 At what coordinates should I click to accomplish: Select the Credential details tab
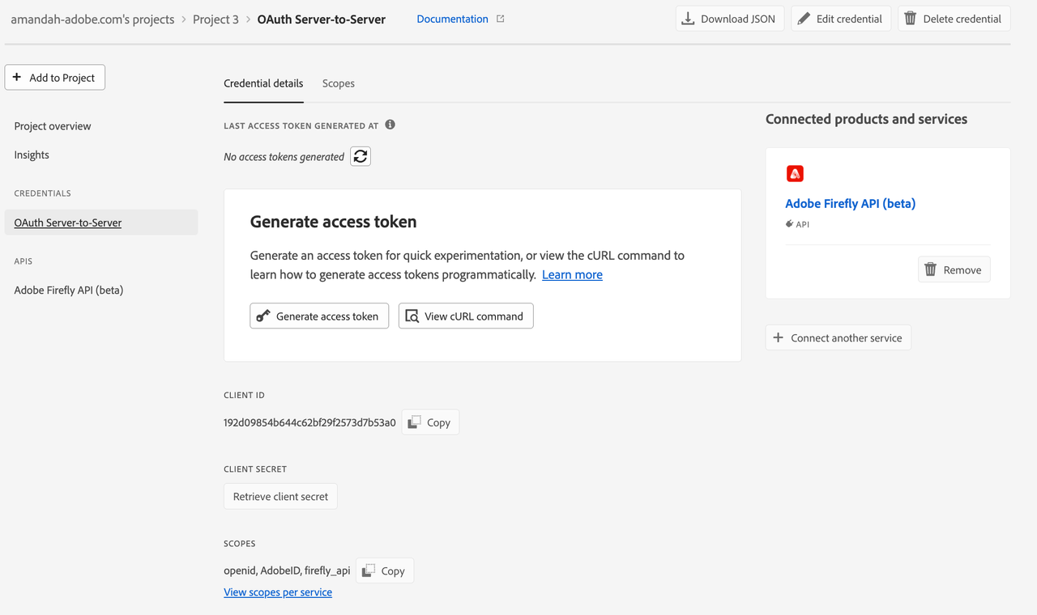pyautogui.click(x=263, y=83)
